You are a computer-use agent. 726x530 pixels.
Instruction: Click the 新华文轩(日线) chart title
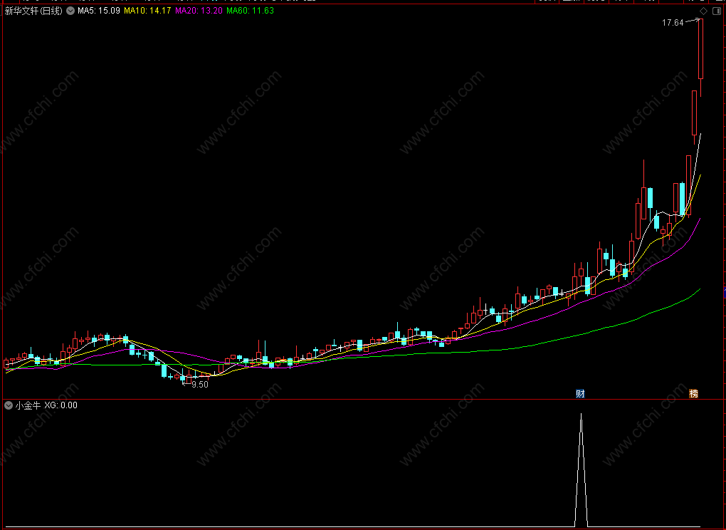33,11
